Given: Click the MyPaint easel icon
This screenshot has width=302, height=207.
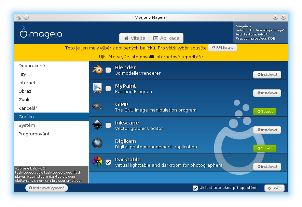Looking at the screenshot, I should [x=97, y=88].
